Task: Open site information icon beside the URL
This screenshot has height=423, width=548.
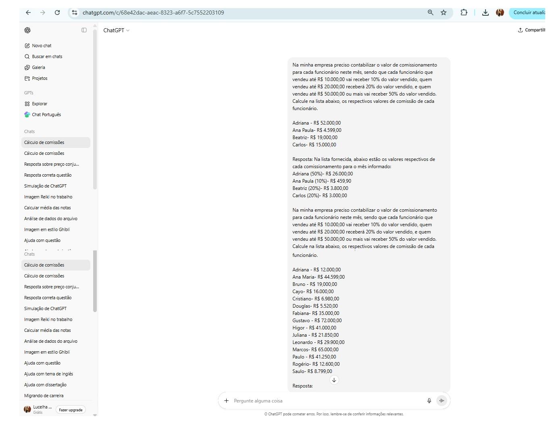Action: point(75,13)
